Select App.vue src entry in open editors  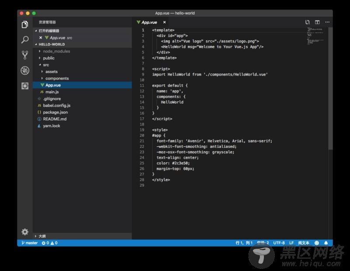(x=82, y=38)
